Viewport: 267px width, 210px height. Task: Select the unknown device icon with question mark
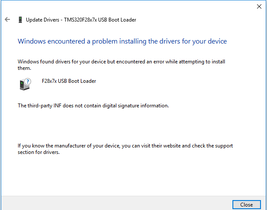[x=25, y=84]
